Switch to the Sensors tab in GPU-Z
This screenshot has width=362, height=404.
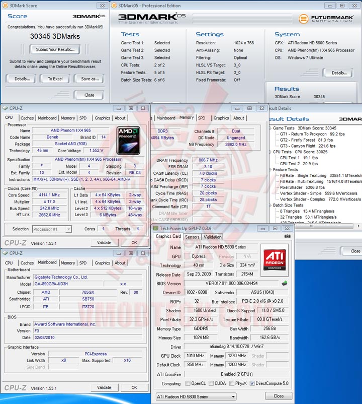(192, 237)
